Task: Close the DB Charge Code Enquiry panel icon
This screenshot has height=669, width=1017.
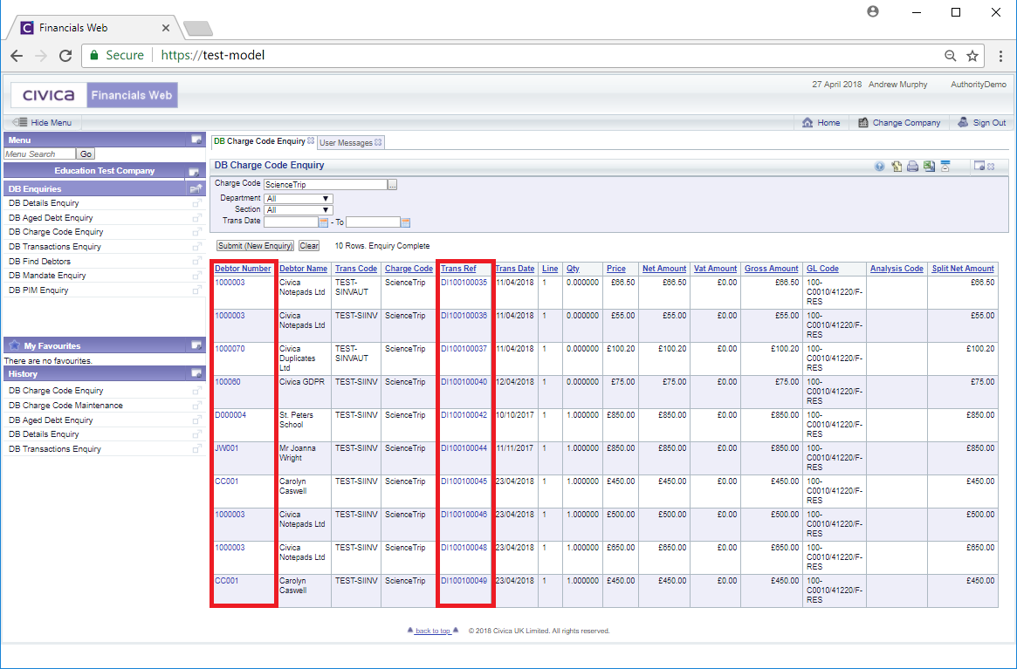Action: coord(991,167)
